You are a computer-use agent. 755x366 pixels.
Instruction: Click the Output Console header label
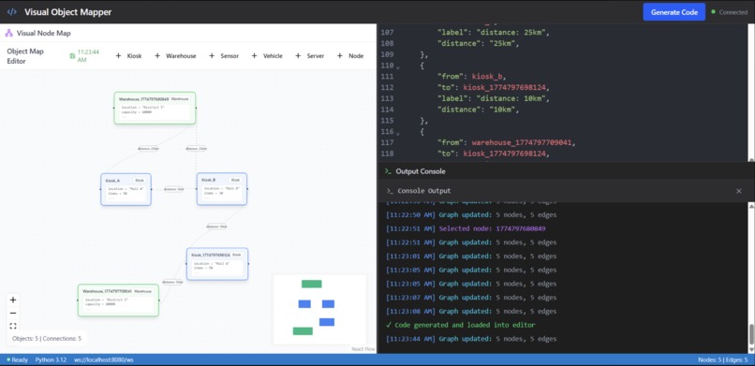pyautogui.click(x=421, y=171)
